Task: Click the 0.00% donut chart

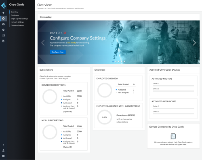Action: [105, 117]
